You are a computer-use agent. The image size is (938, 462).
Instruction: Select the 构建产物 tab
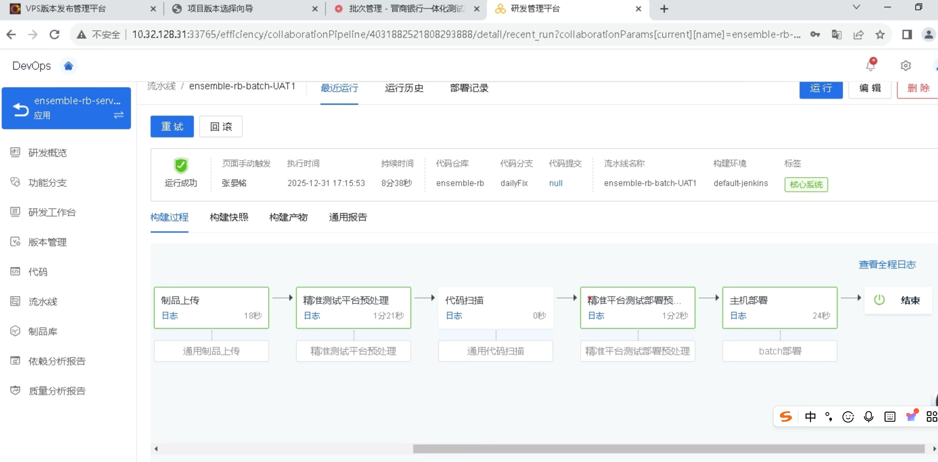(x=288, y=217)
